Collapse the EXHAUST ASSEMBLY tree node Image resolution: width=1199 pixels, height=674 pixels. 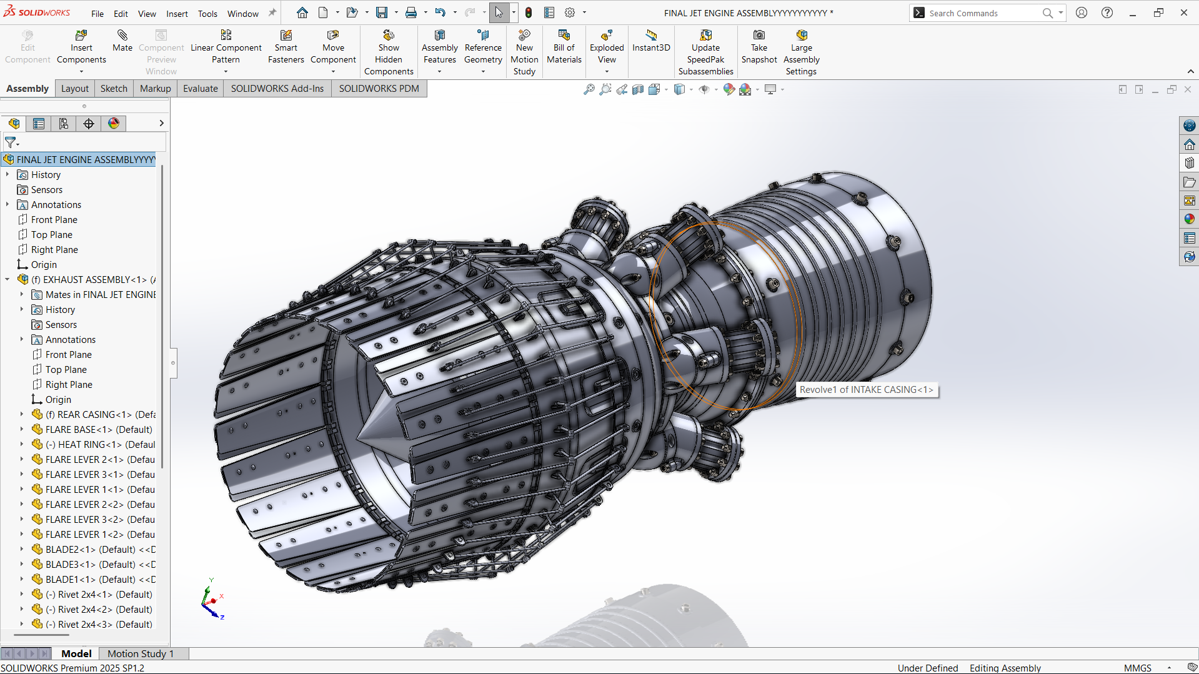[7, 280]
